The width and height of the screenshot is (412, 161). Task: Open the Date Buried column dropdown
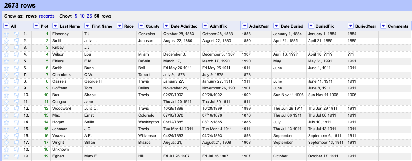click(276, 26)
